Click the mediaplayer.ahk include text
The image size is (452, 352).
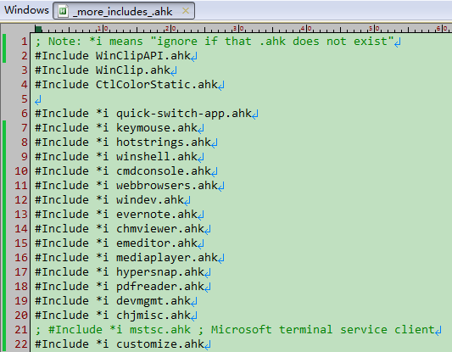167,258
